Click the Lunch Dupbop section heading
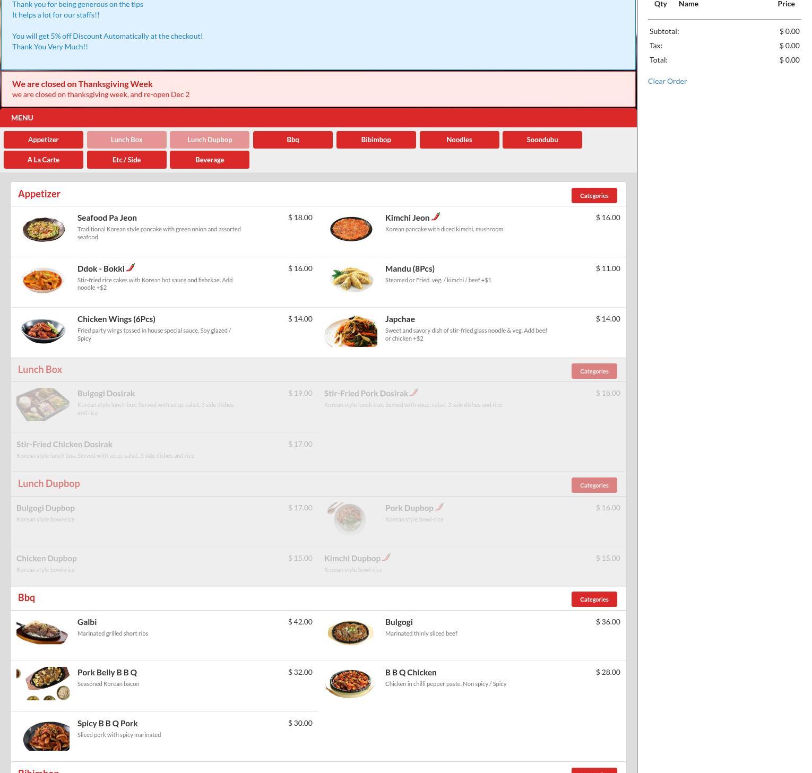Viewport: 812px width, 773px height. [x=49, y=484]
